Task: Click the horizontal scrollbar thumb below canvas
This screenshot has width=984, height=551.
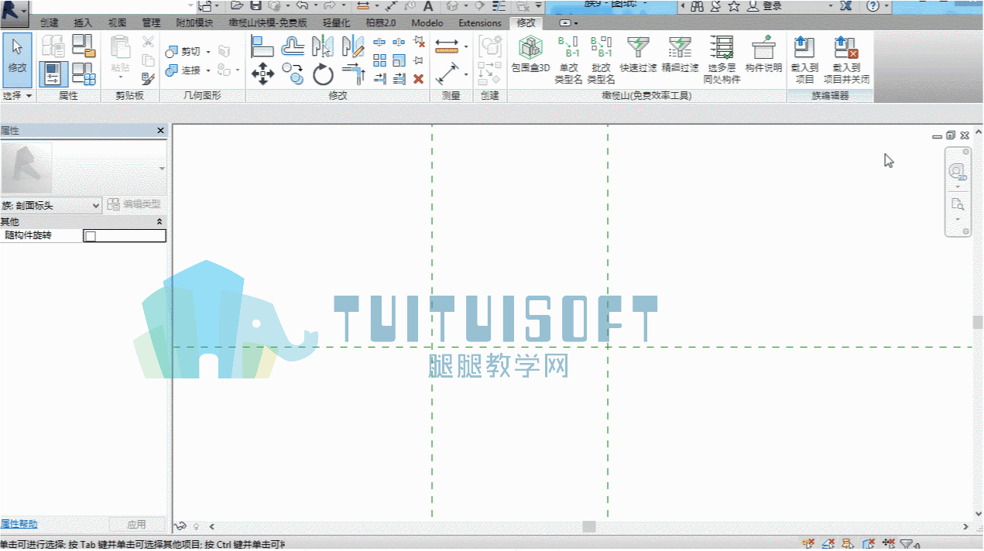Action: [x=589, y=526]
